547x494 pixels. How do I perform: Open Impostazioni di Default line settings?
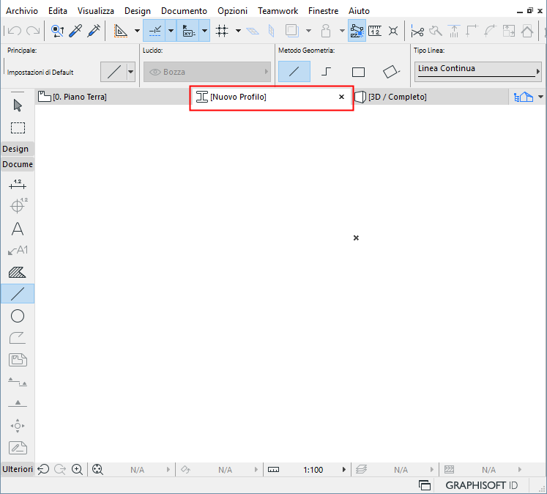coord(114,72)
